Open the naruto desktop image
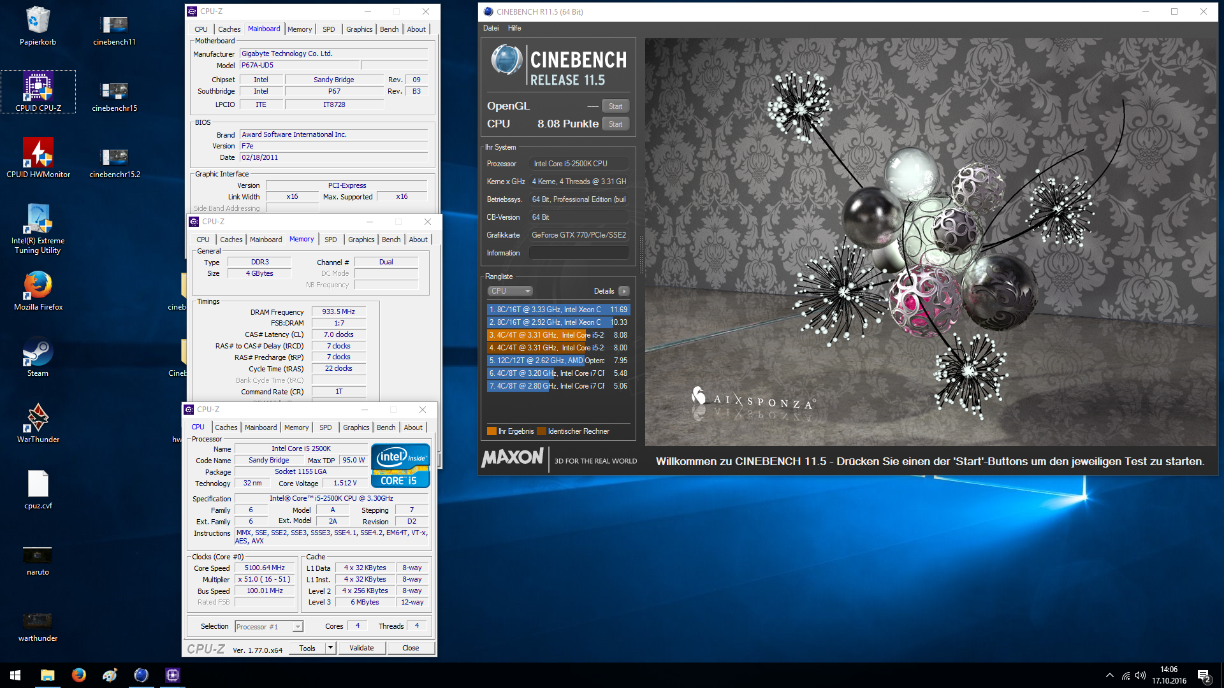The height and width of the screenshot is (688, 1224). pos(38,561)
